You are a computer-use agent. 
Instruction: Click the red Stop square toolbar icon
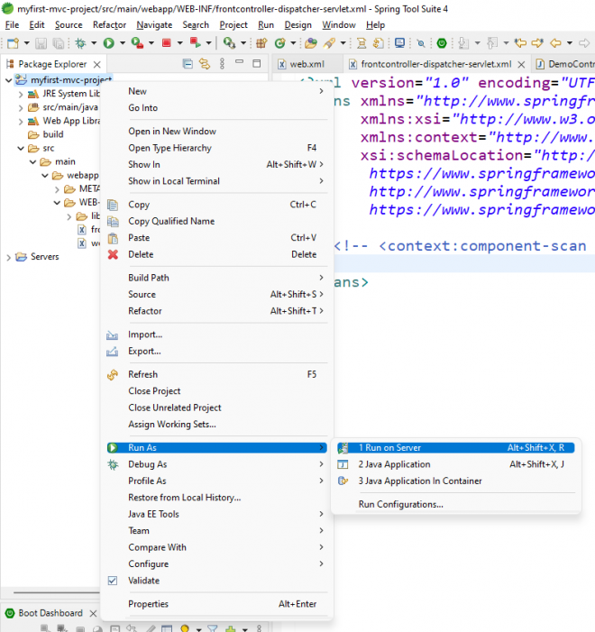(167, 42)
